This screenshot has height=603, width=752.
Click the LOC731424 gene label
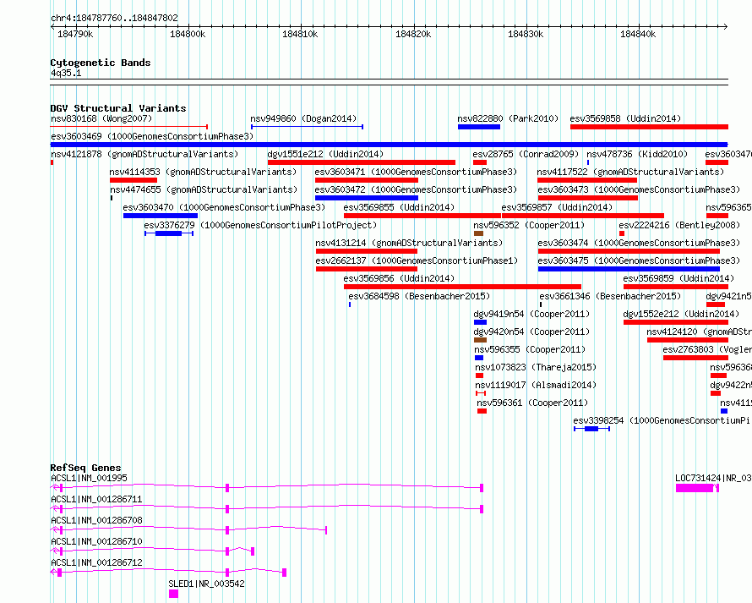(713, 478)
